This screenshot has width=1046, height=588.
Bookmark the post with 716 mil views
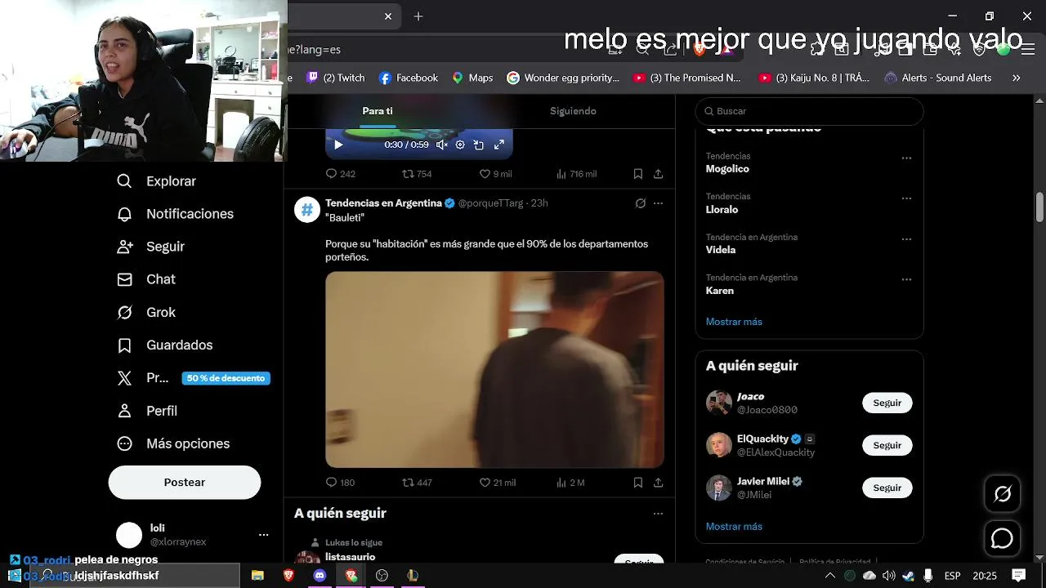(637, 174)
